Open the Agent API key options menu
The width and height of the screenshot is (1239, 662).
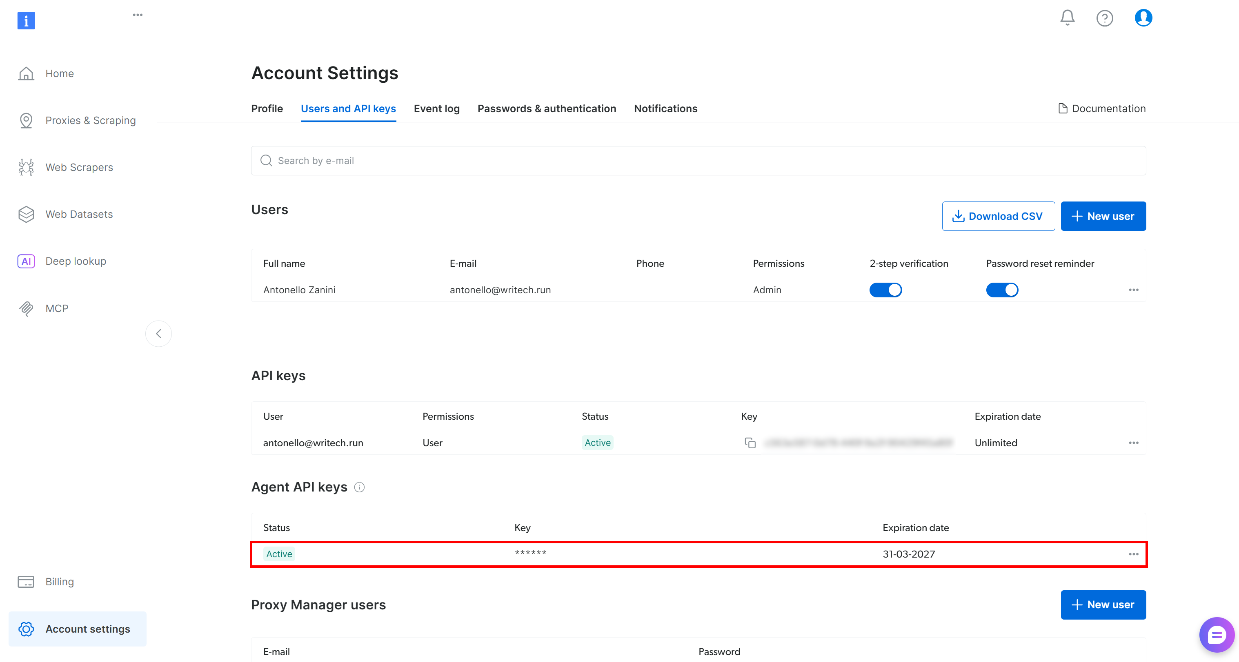pyautogui.click(x=1134, y=554)
